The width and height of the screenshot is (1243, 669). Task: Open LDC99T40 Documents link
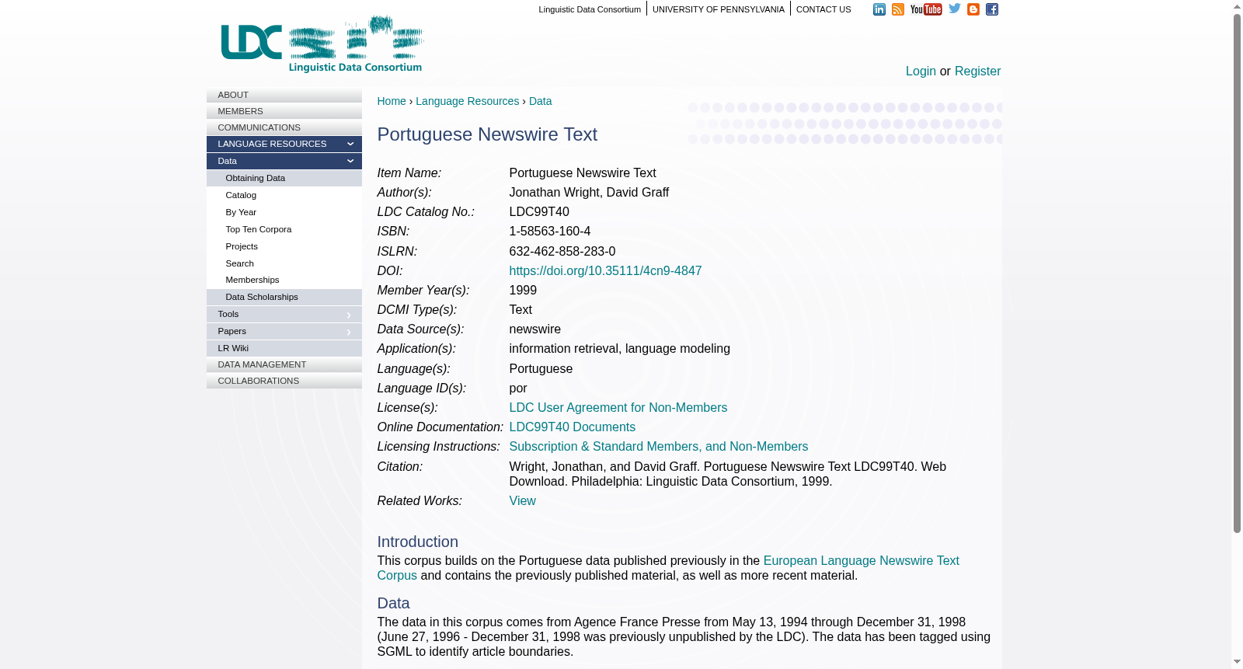click(x=573, y=427)
